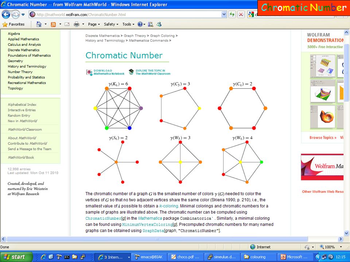Open the Favorites star button

point(13,24)
